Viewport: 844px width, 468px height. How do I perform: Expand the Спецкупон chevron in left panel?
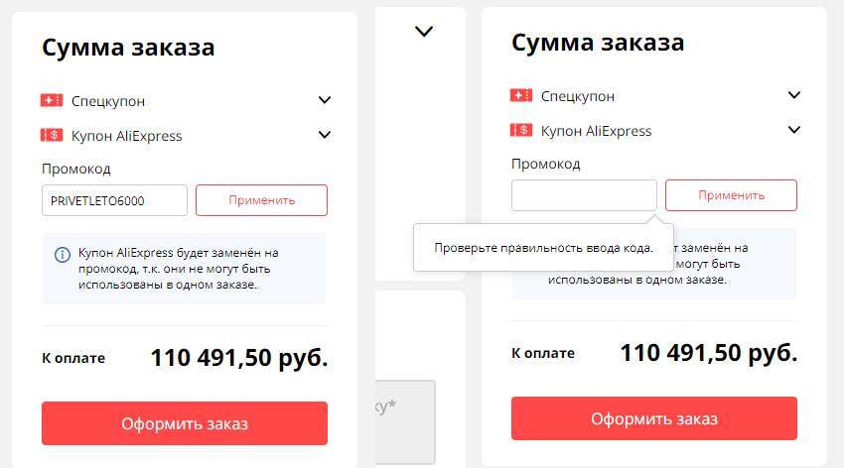(324, 100)
